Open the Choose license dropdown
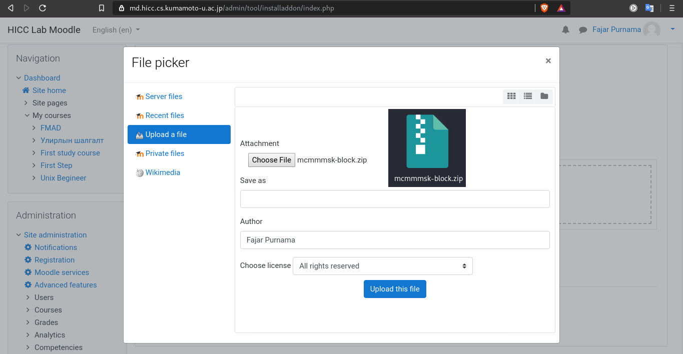 (x=383, y=266)
